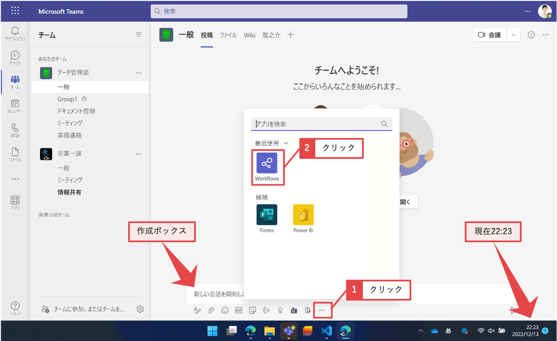Start a meeting with 会議 button
The height and width of the screenshot is (341, 557).
[490, 35]
